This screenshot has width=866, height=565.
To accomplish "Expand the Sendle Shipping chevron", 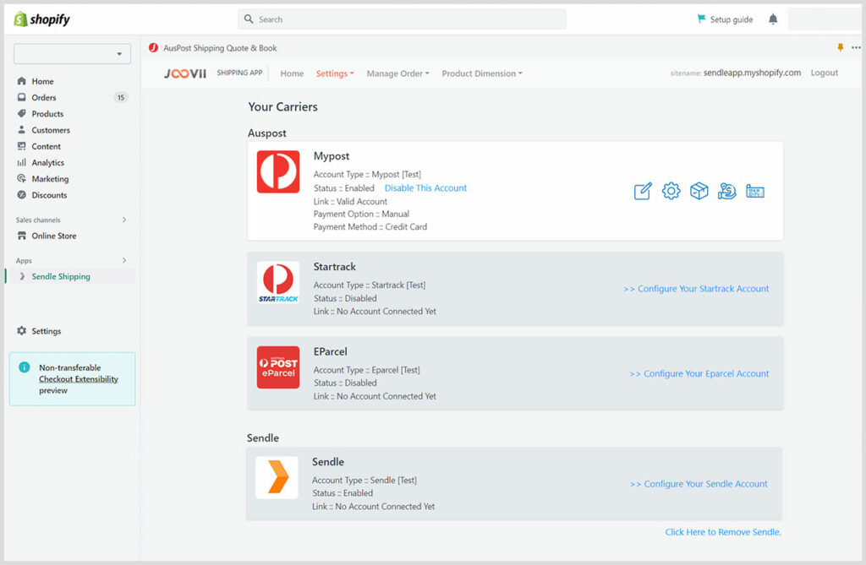I will (22, 276).
